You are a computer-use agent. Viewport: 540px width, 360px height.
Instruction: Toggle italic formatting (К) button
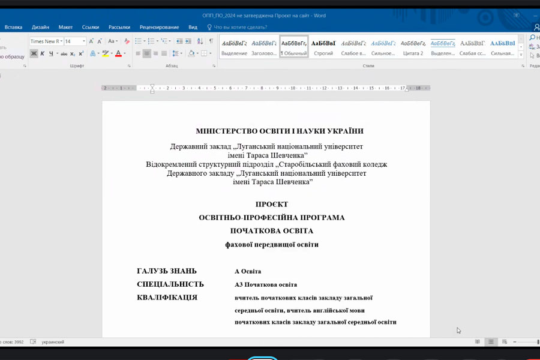coord(42,53)
